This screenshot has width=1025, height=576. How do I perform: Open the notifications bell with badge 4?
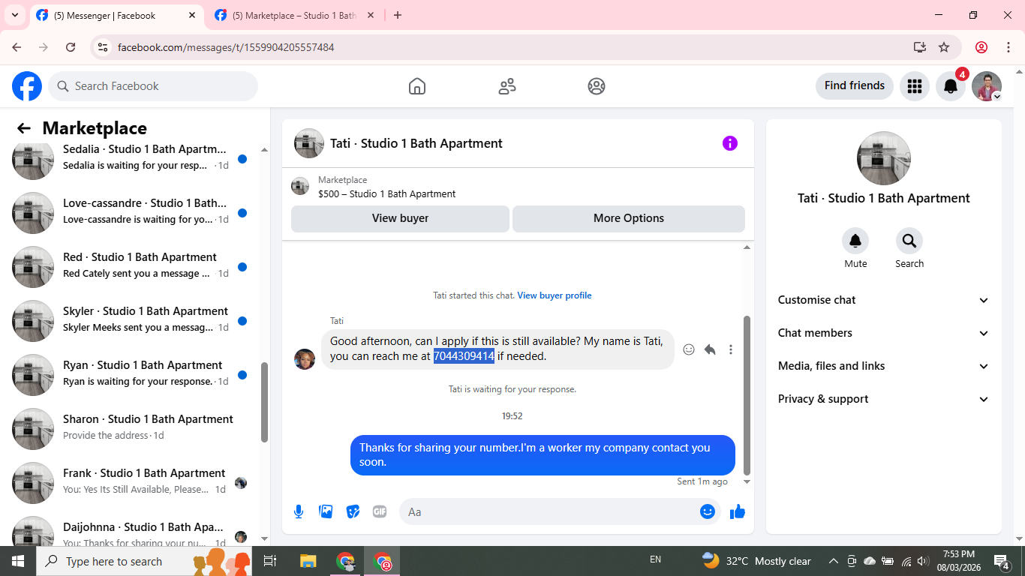951,86
